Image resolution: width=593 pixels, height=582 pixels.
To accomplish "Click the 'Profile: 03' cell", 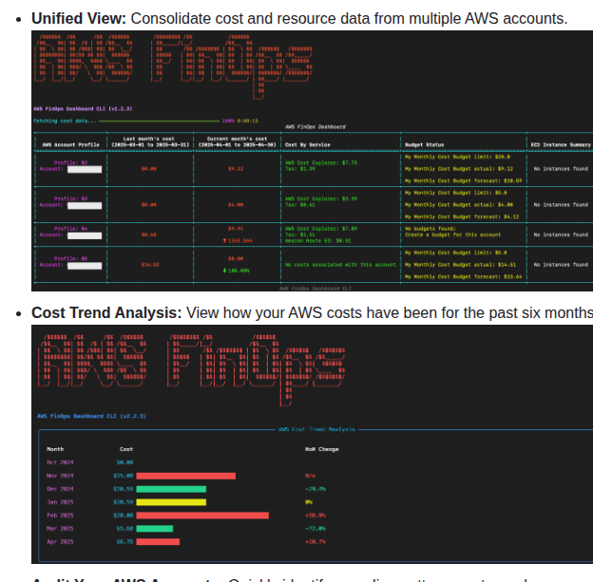I will pyautogui.click(x=70, y=198).
